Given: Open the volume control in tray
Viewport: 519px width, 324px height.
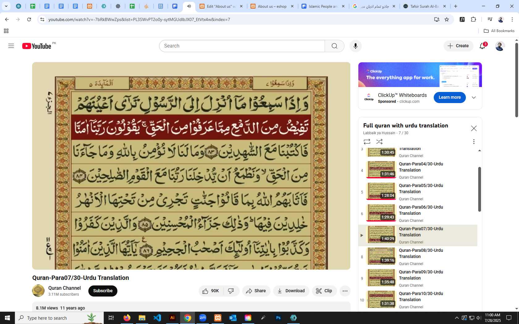Looking at the screenshot, I should click(x=479, y=318).
